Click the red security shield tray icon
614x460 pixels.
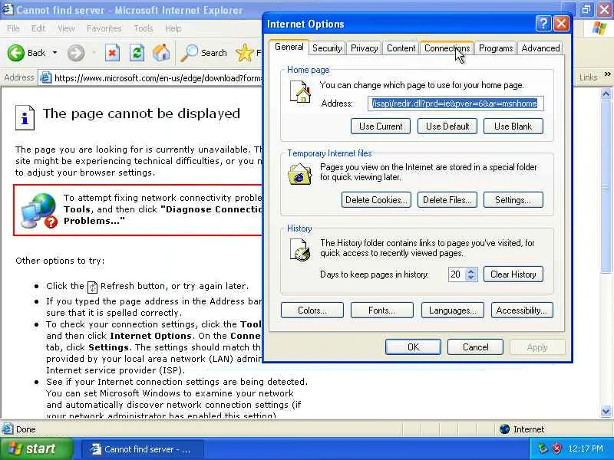tap(557, 449)
